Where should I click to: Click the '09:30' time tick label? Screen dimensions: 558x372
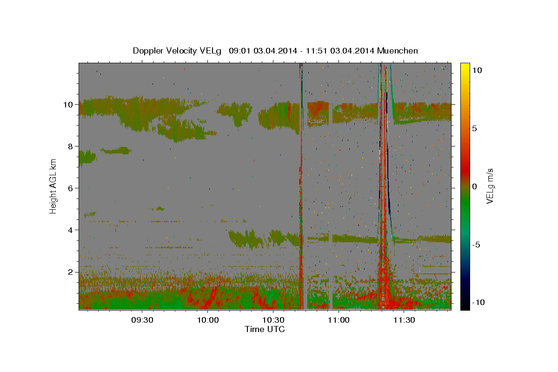(x=142, y=320)
